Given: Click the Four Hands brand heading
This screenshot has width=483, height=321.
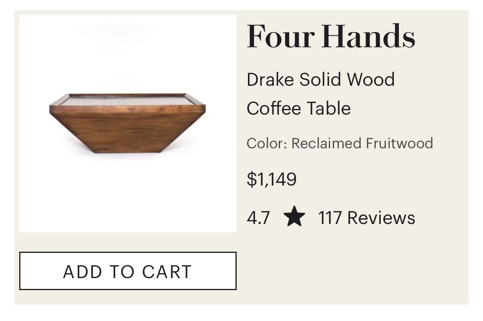Looking at the screenshot, I should 331,36.
